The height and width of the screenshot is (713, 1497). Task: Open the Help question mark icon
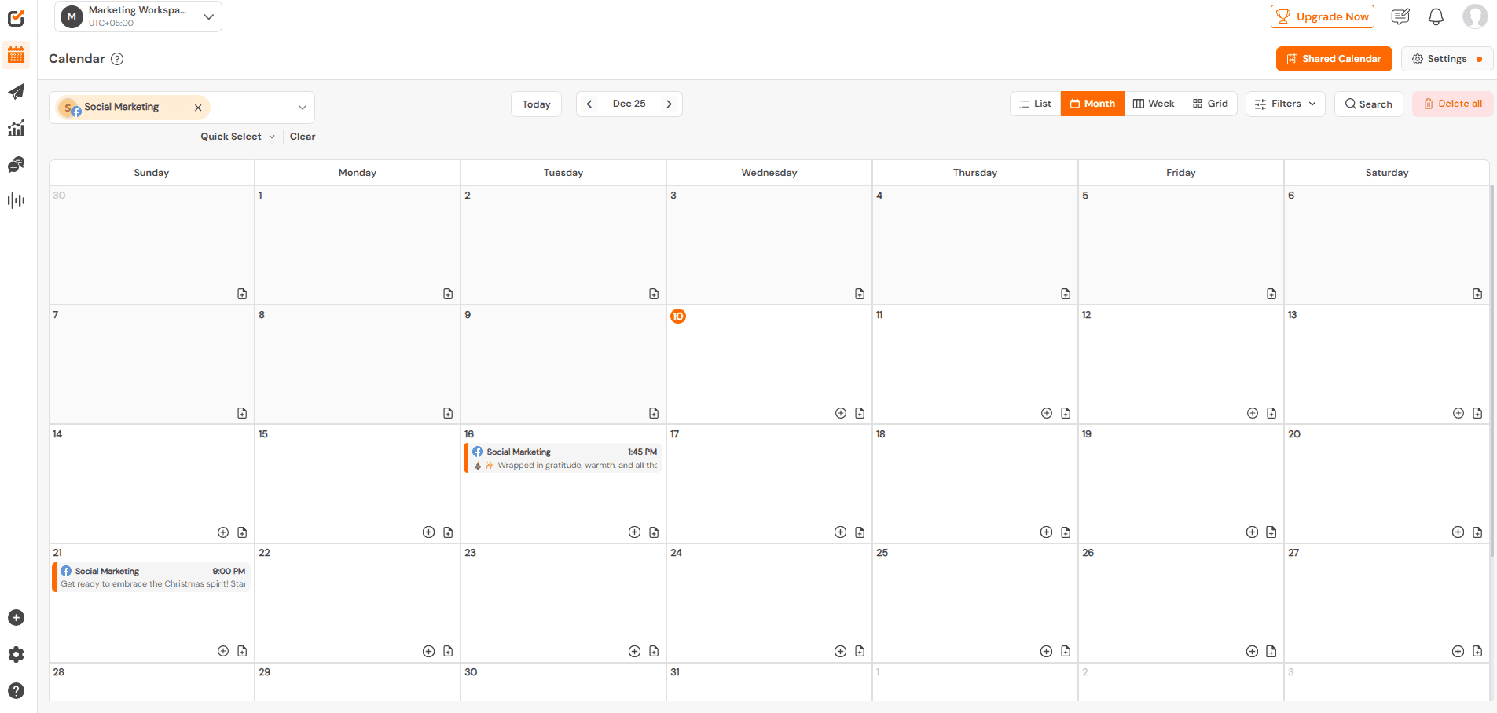click(16, 691)
